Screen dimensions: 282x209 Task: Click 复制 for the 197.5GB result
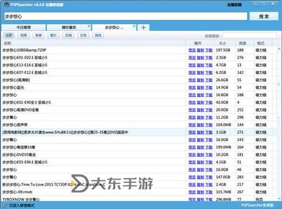pos(200,50)
